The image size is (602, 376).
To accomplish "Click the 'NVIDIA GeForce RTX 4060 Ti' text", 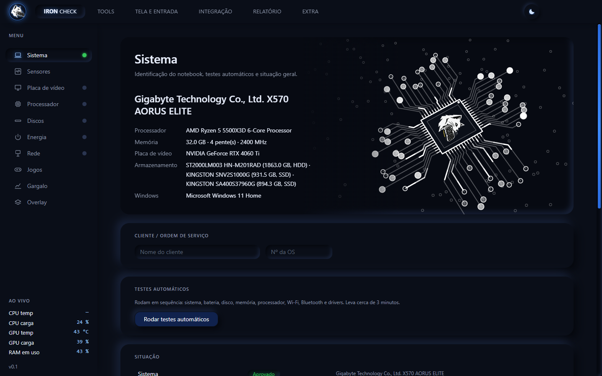I will pos(223,153).
